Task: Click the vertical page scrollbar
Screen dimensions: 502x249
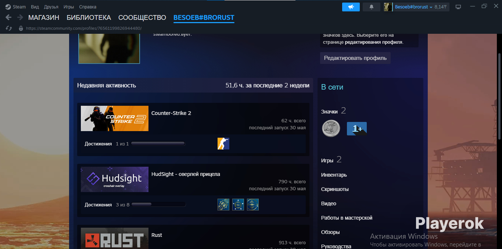Action: tap(499, 95)
